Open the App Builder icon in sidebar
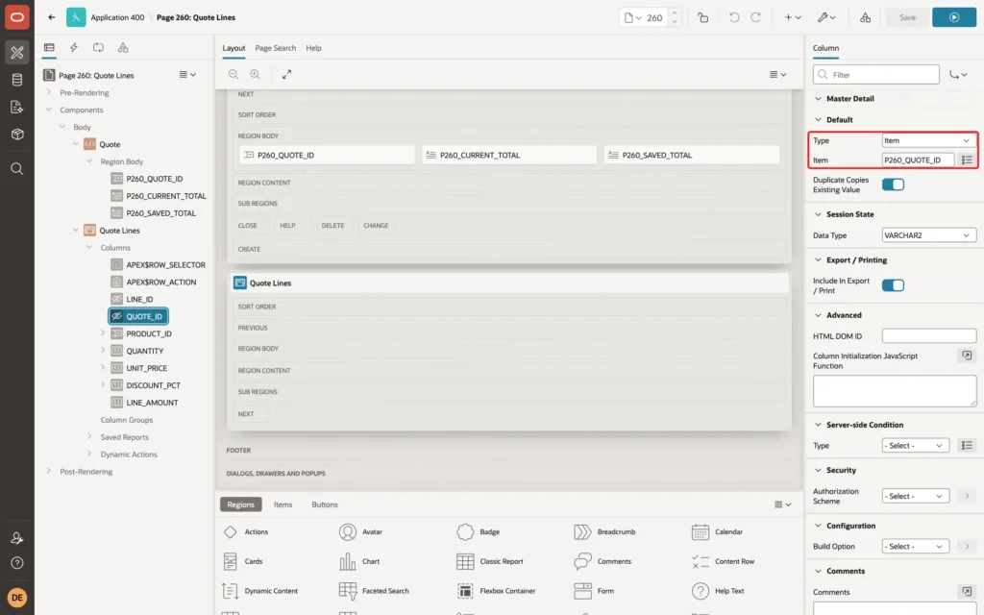 tap(17, 52)
